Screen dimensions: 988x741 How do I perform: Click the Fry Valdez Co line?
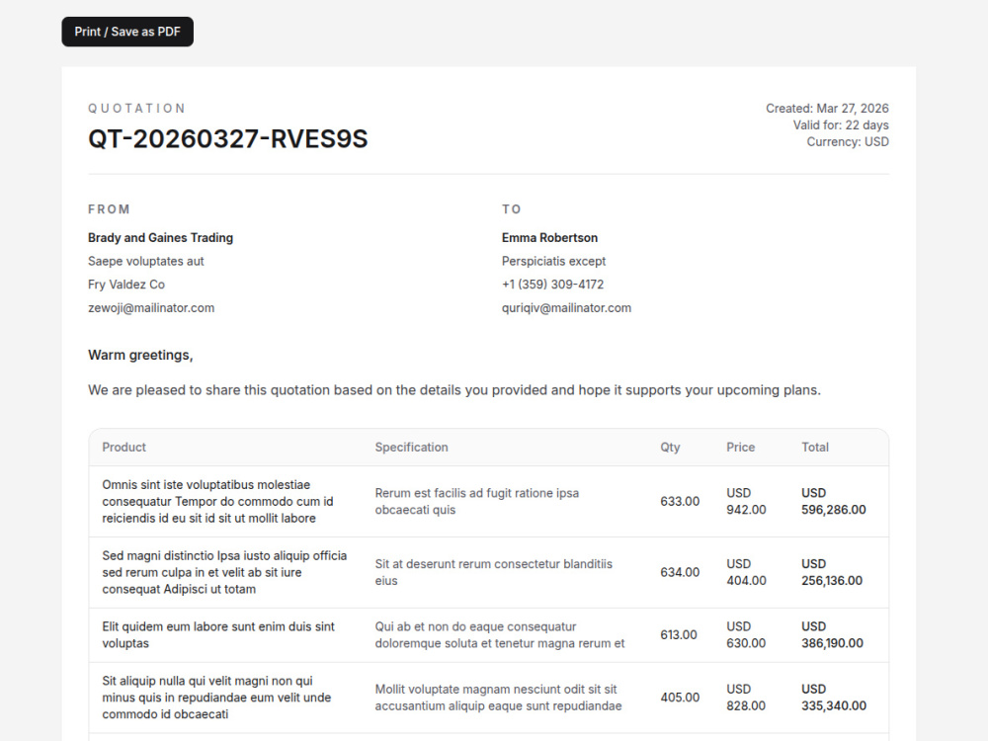click(x=126, y=285)
